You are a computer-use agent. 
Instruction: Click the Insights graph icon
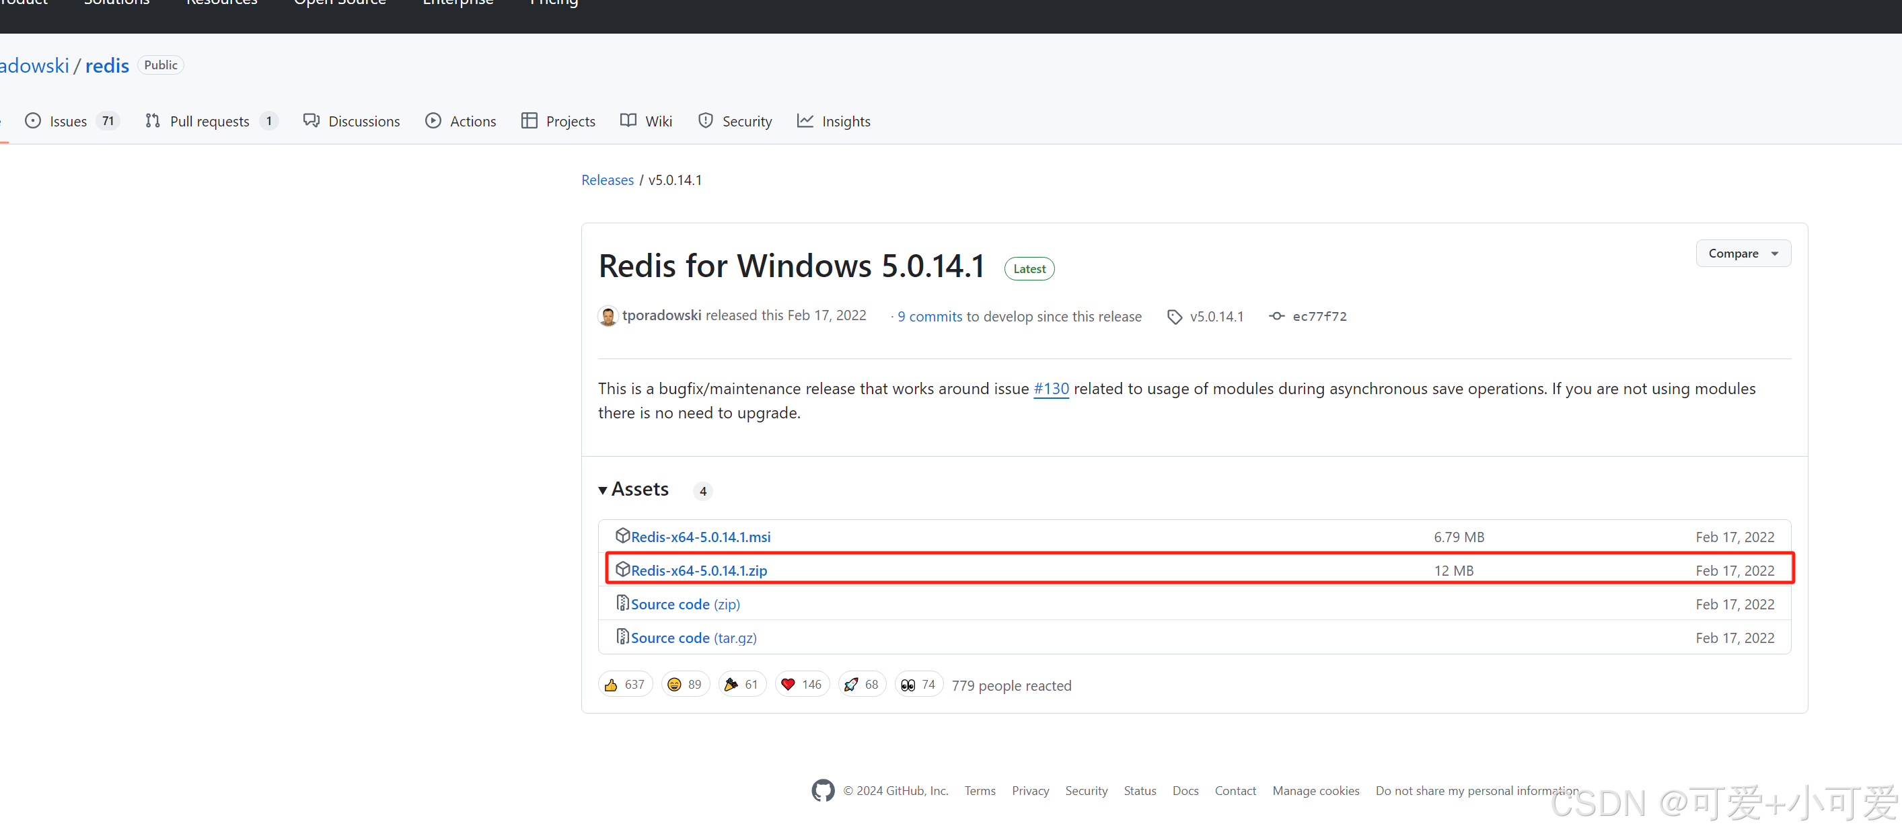805,120
